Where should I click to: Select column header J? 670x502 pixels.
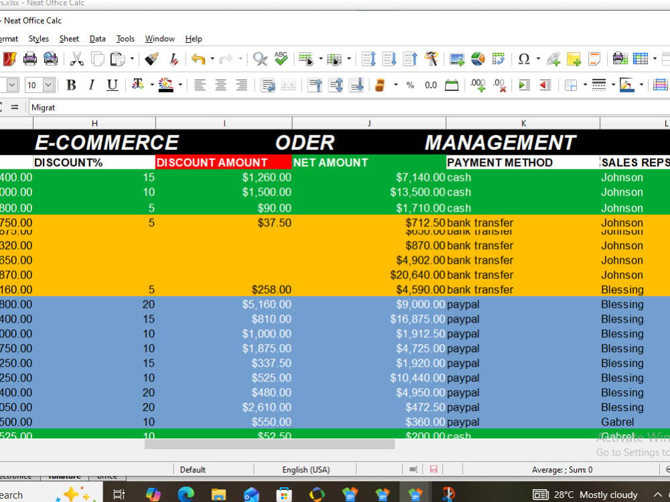[369, 123]
